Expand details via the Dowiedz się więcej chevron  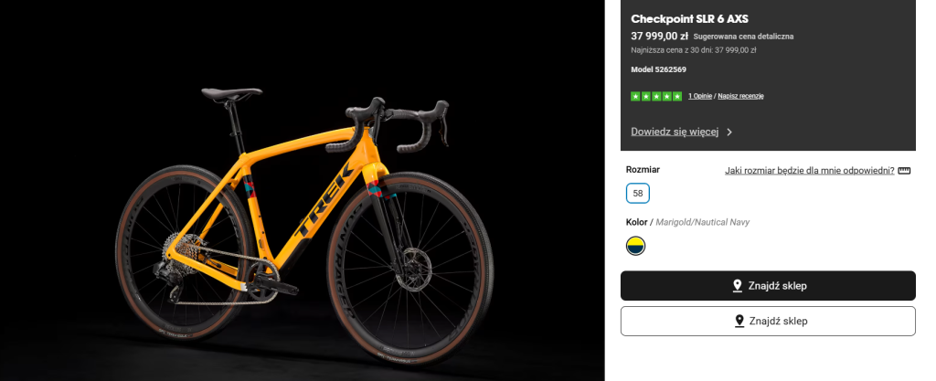tap(729, 132)
